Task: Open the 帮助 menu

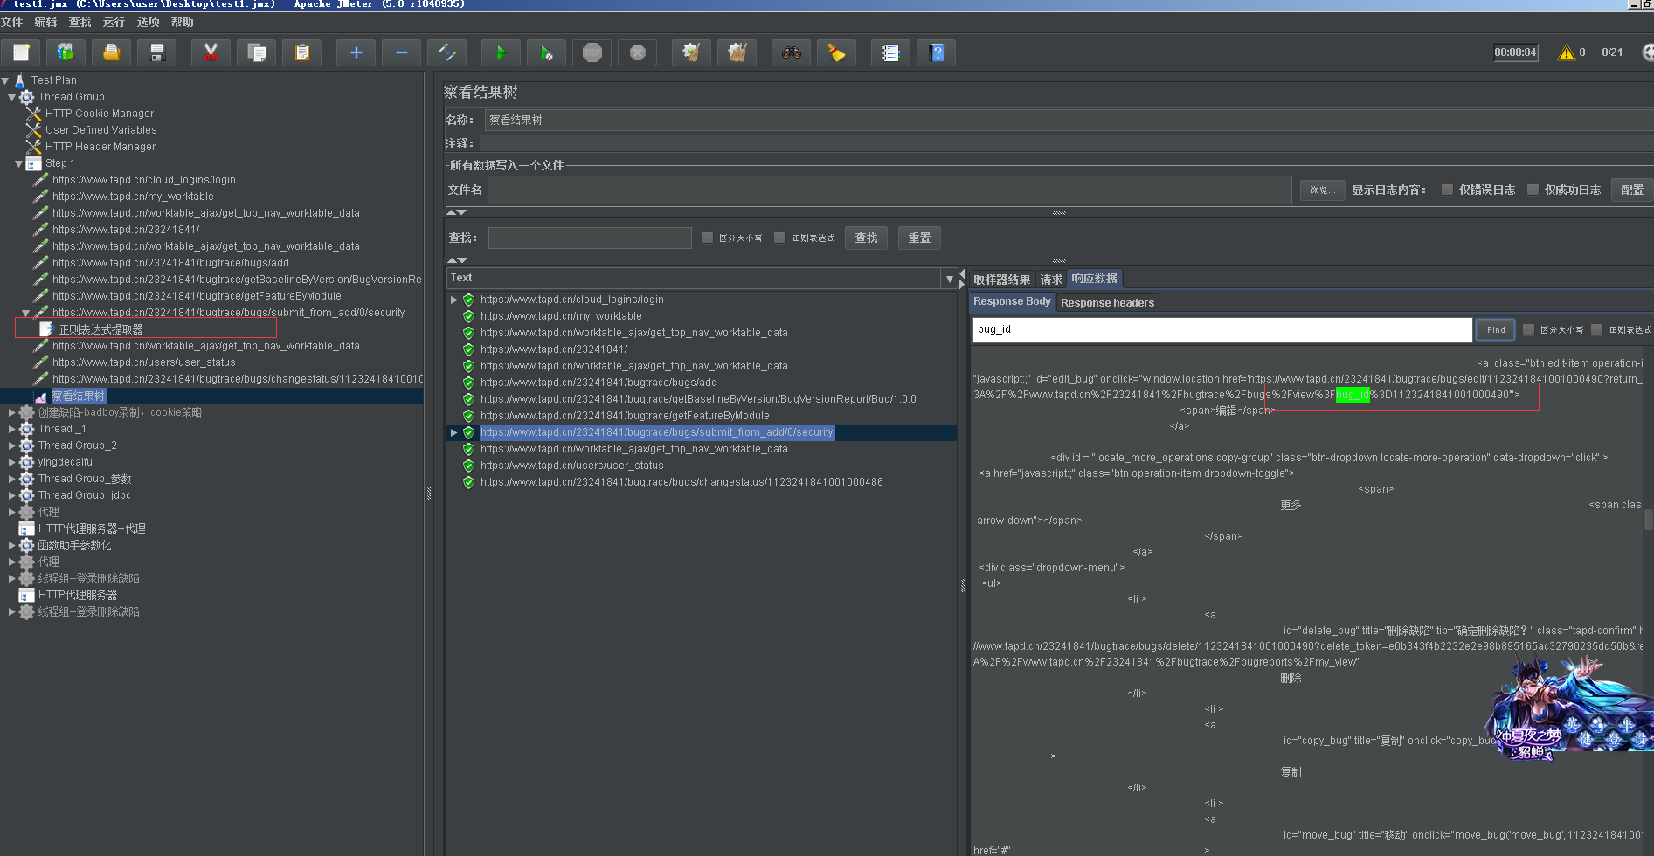Action: (182, 22)
